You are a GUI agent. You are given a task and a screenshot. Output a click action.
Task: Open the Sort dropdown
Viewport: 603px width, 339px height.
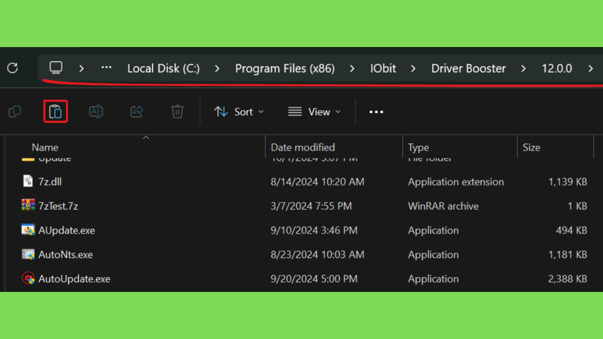[239, 111]
